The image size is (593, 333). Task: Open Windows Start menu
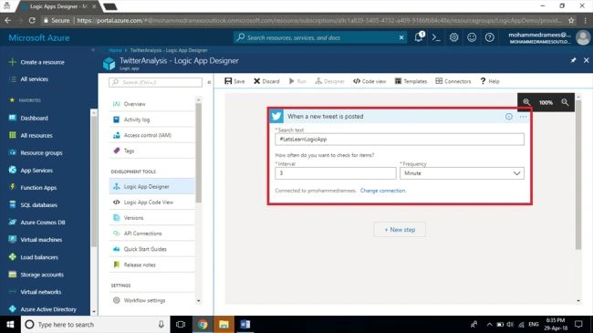10,324
